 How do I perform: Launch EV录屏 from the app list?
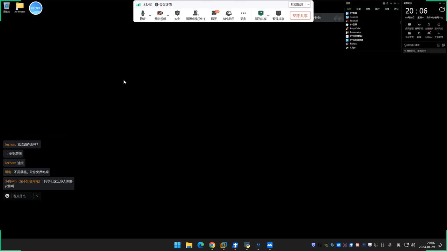[x=351, y=24]
